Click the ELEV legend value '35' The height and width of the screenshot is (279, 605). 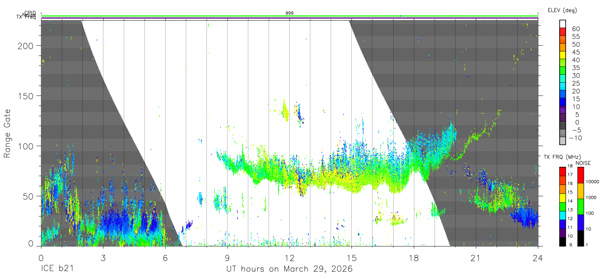click(576, 68)
